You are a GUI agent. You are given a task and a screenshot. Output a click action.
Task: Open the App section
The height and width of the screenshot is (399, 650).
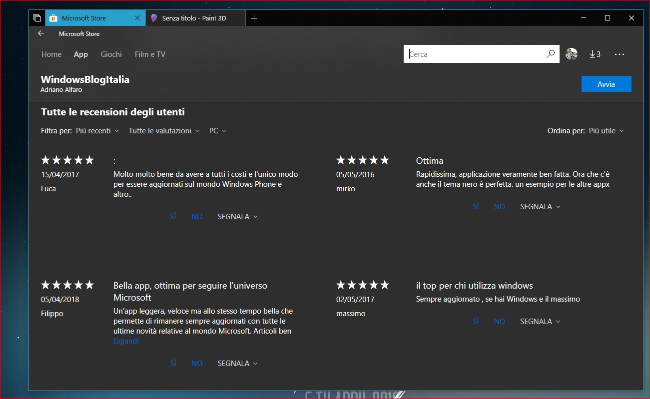(81, 54)
